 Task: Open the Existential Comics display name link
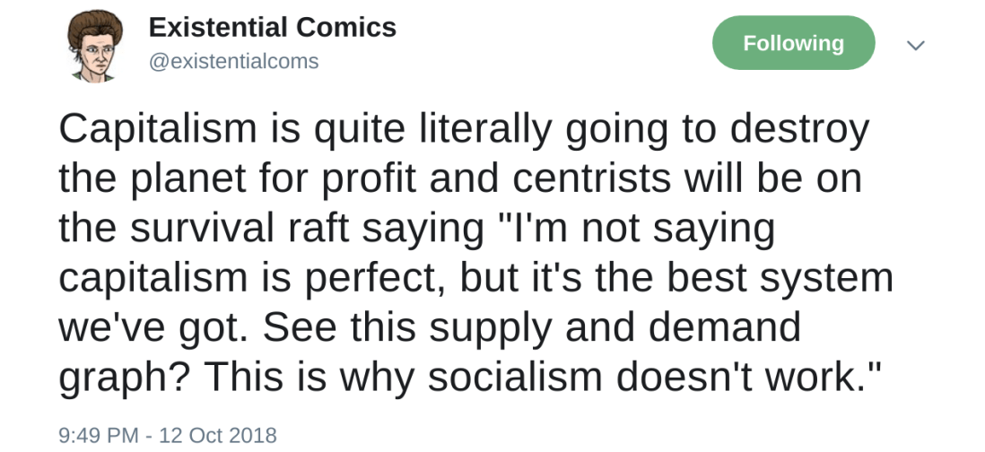272,28
